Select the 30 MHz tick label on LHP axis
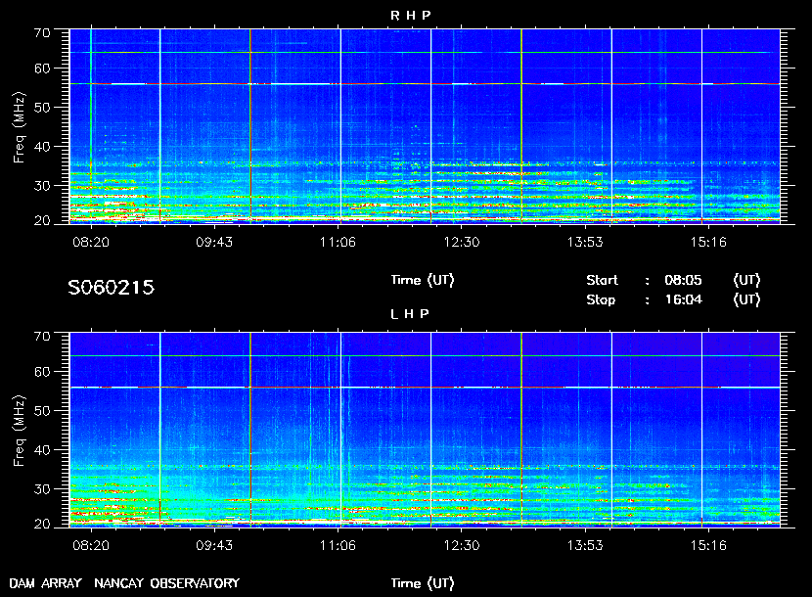 tap(42, 489)
